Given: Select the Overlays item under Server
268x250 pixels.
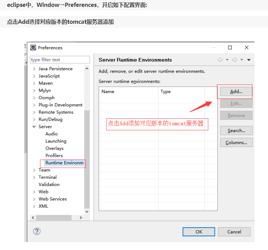Looking at the screenshot, I should [x=54, y=148].
